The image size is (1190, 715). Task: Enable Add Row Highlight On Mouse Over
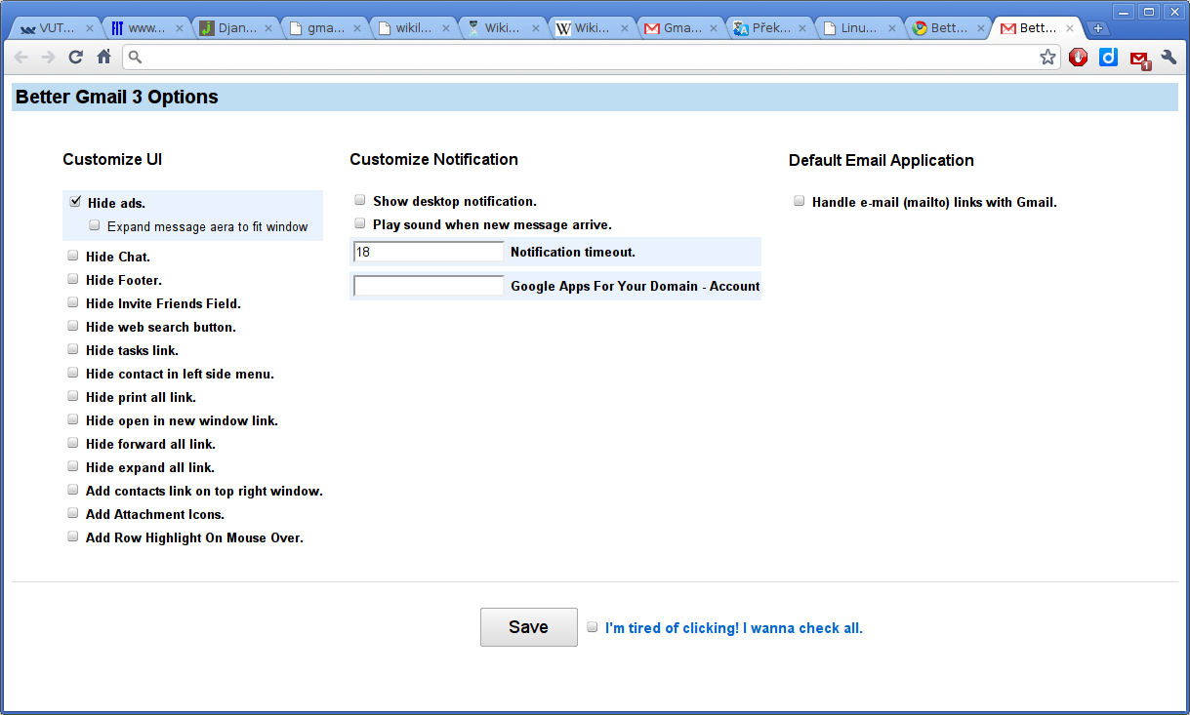point(73,536)
